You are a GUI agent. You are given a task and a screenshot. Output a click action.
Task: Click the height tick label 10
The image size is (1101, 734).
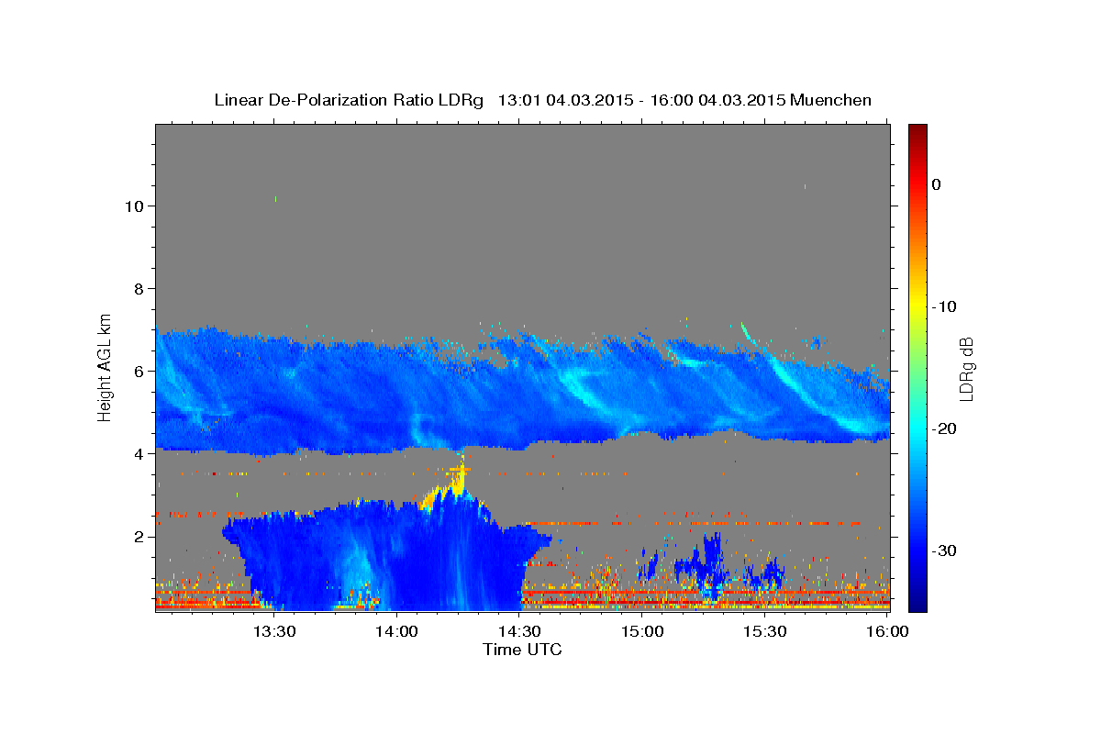coord(133,206)
